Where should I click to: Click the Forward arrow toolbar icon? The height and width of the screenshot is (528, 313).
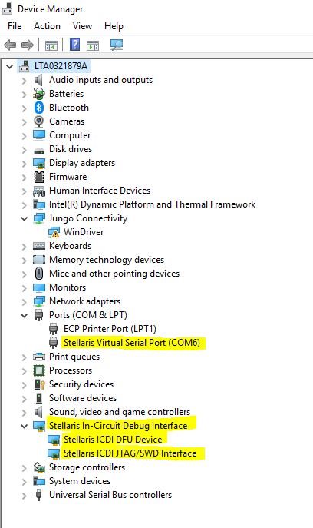[28, 45]
